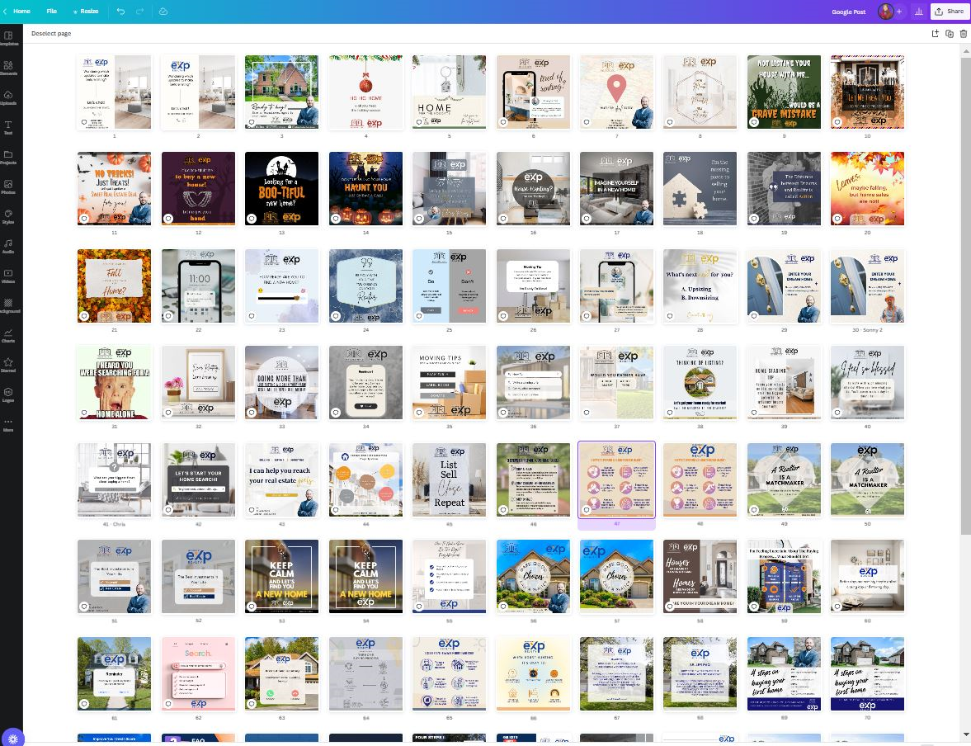Select page 58 Houses Homes thumbnail
971x746 pixels.
(x=700, y=576)
